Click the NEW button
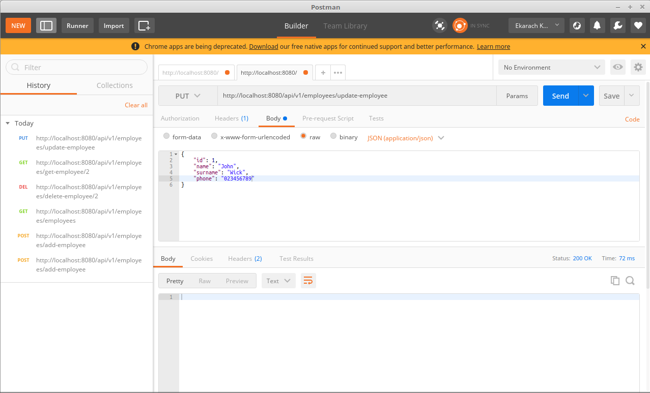 click(x=18, y=25)
